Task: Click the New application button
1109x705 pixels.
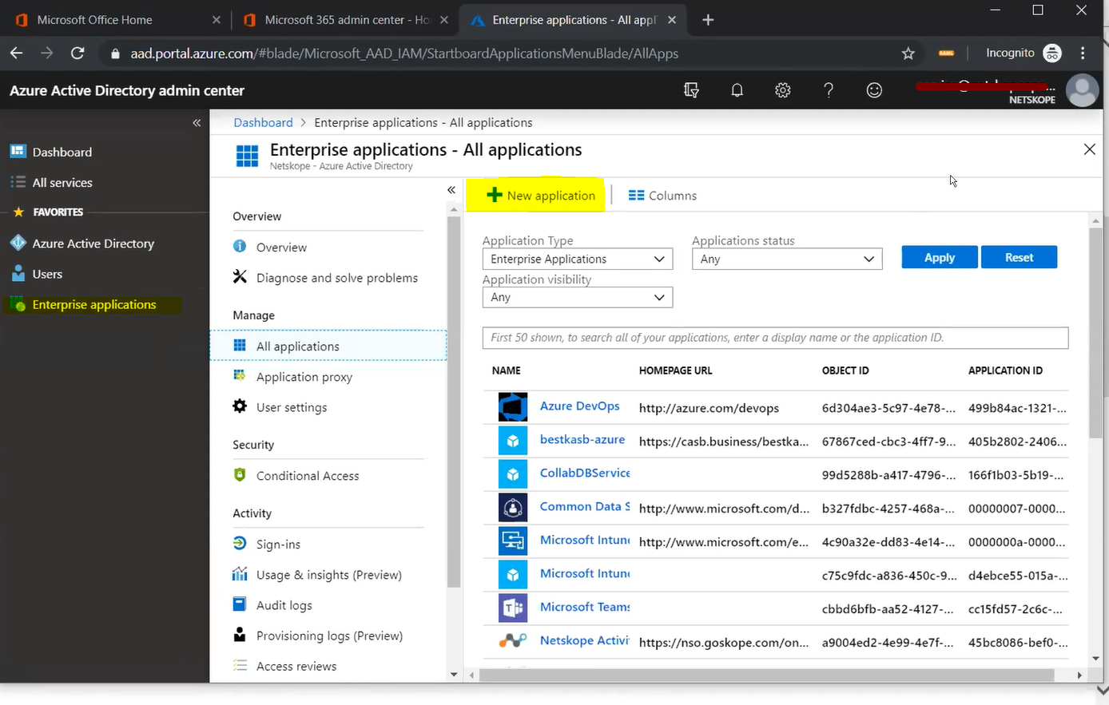Action: coord(541,196)
